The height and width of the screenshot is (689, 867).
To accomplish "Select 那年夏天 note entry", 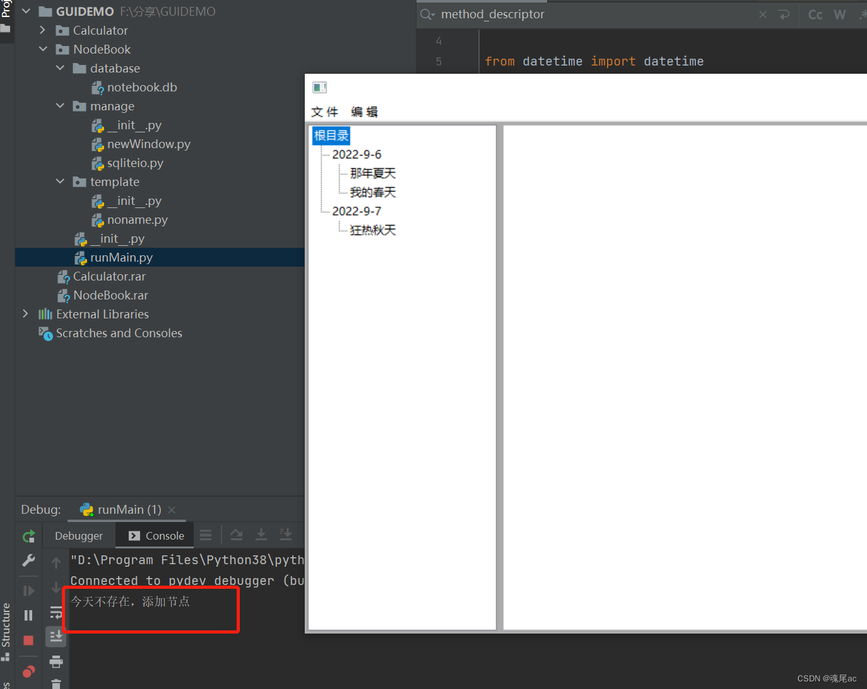I will (x=373, y=173).
